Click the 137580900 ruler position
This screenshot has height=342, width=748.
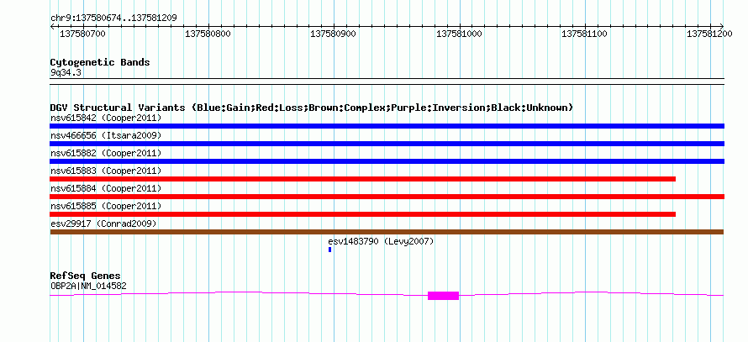[333, 34]
